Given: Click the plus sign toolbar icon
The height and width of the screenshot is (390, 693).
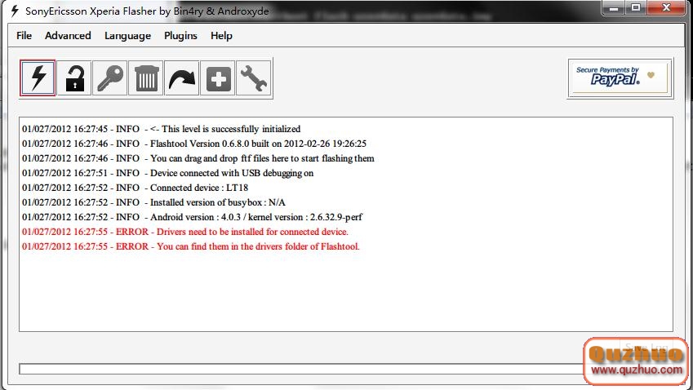Looking at the screenshot, I should pos(218,78).
